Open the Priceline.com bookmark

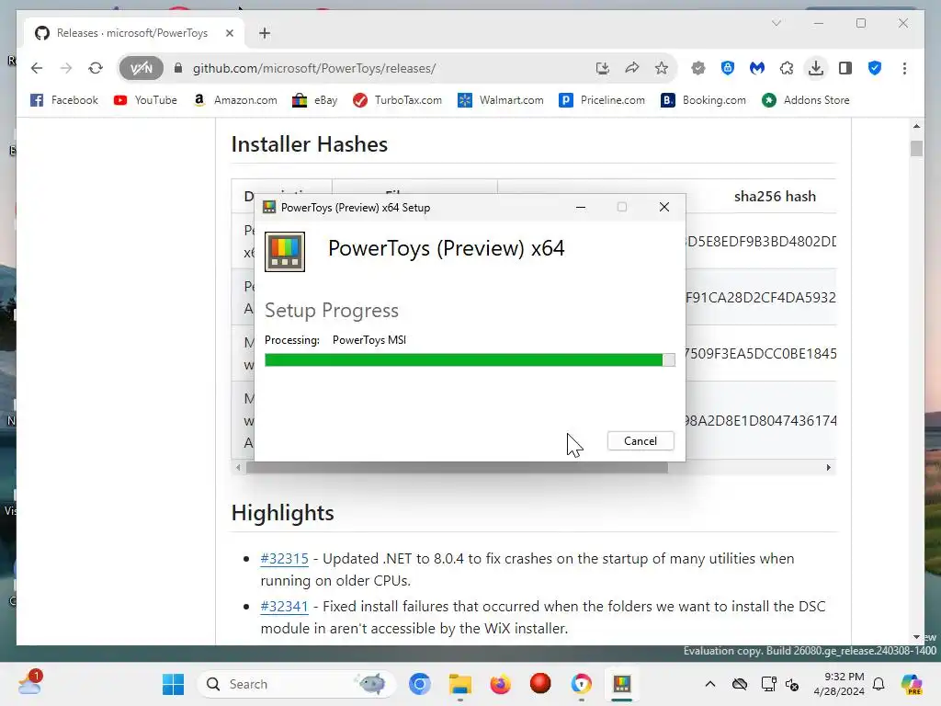coord(602,100)
